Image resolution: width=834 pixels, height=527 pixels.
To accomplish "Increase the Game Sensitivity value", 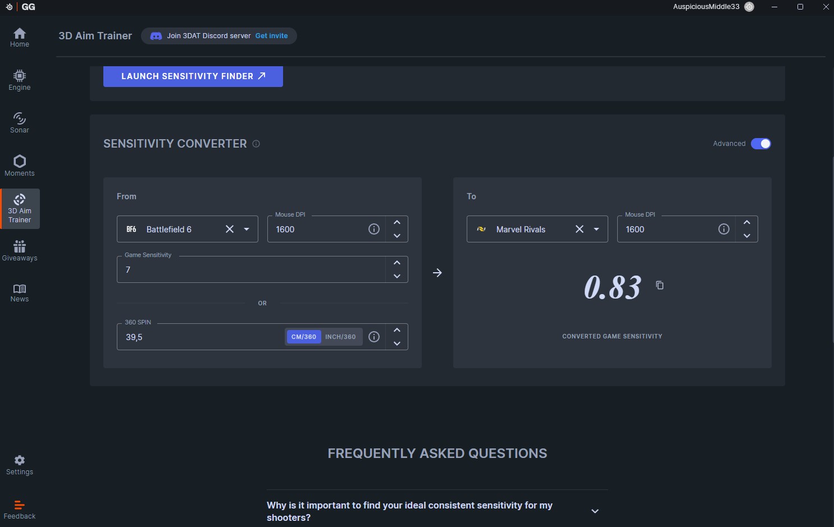I will 397,263.
